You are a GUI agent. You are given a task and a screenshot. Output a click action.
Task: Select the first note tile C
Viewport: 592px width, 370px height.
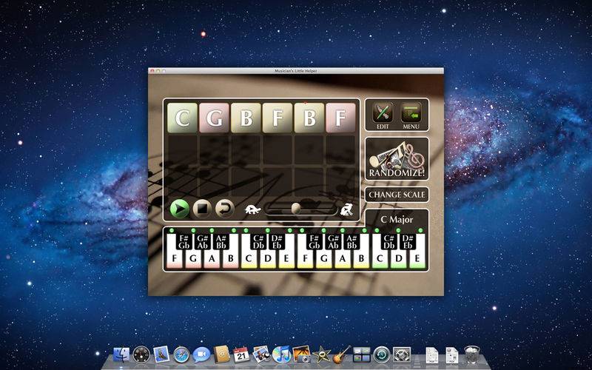(182, 118)
